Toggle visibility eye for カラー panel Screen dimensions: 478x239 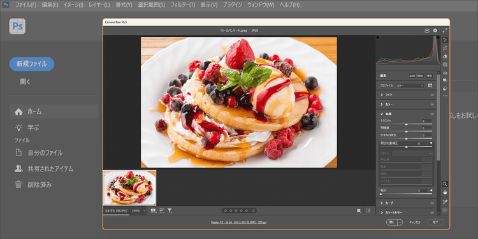[432, 105]
